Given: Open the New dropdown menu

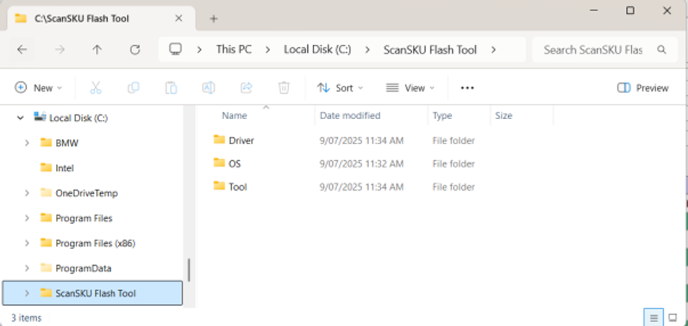Looking at the screenshot, I should coord(39,88).
